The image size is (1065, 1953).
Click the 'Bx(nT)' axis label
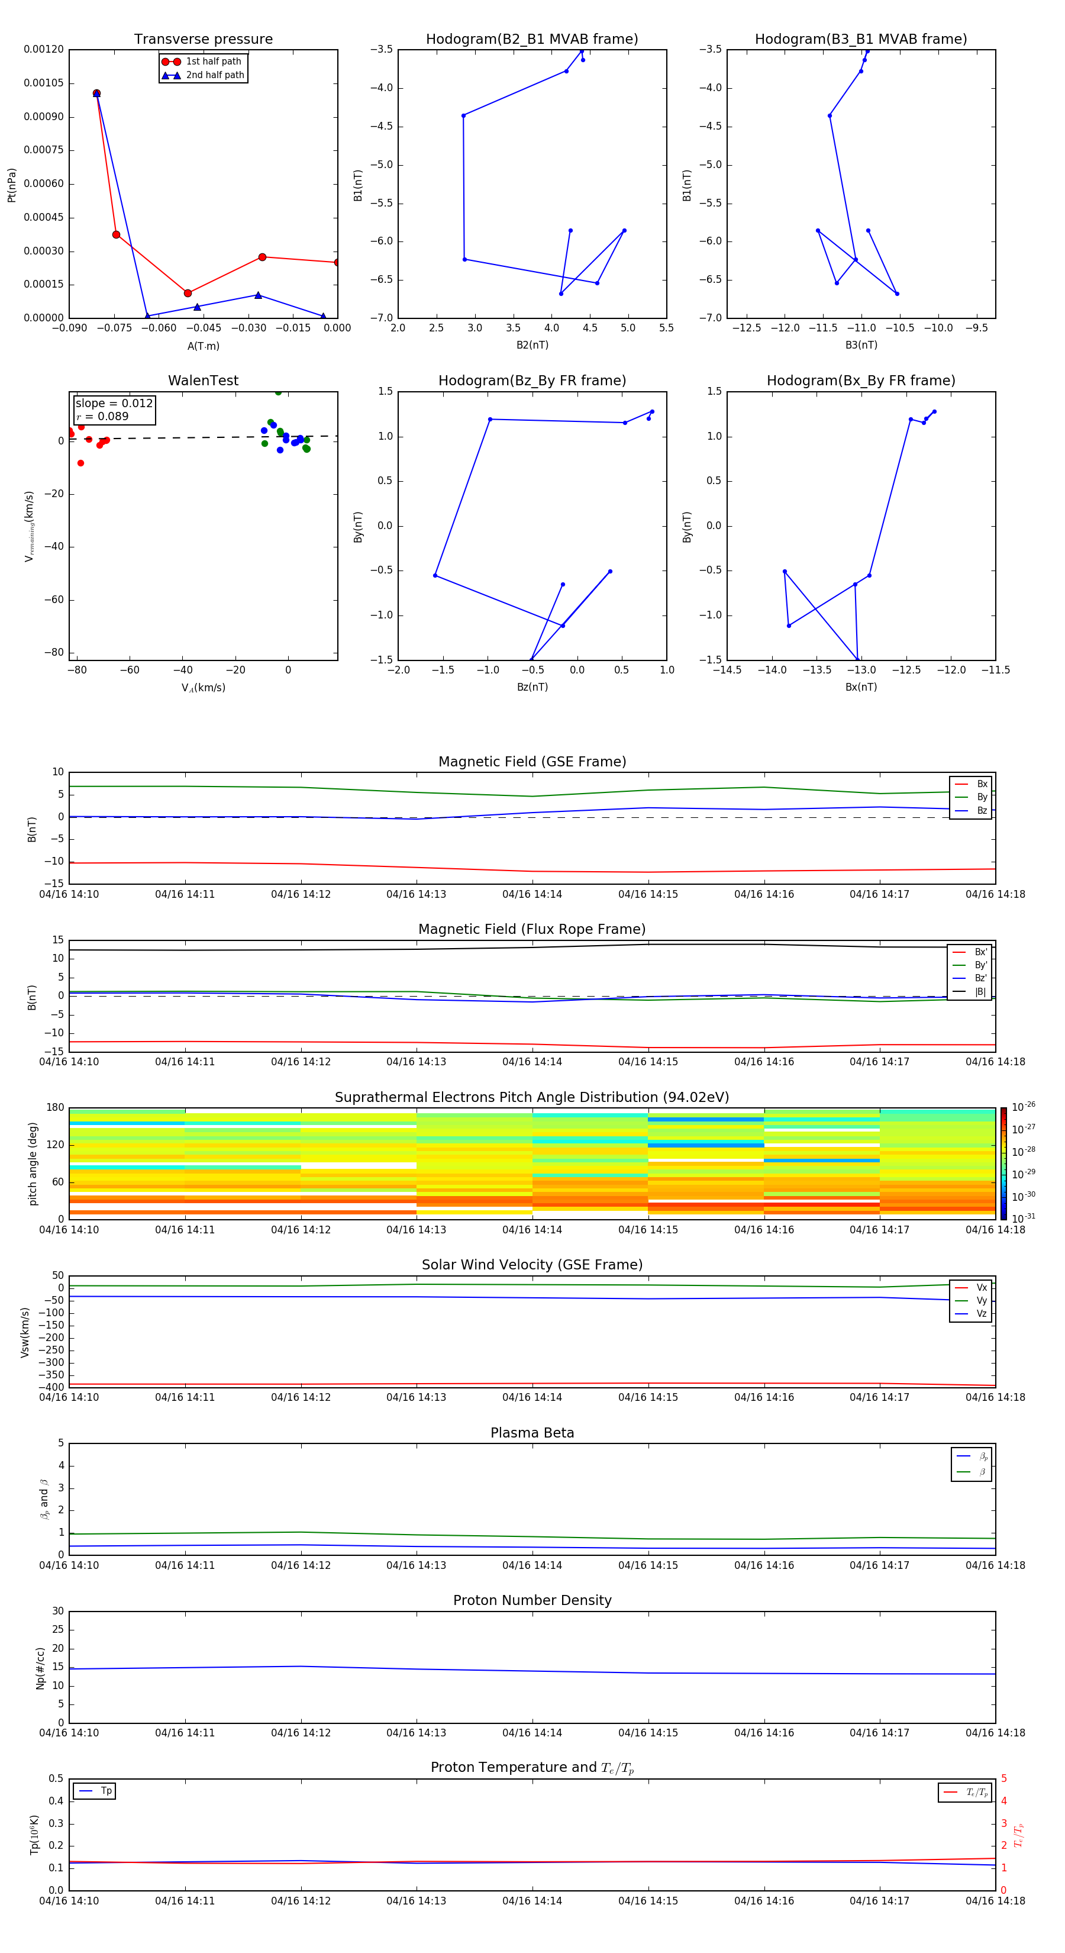861,687
